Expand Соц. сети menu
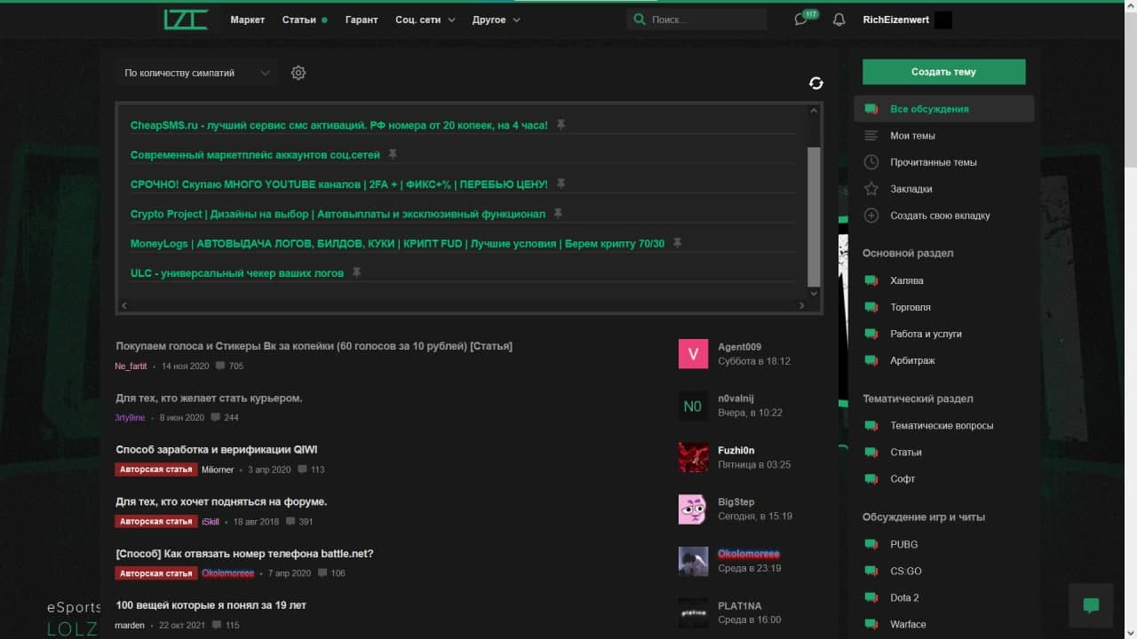Image resolution: width=1137 pixels, height=639 pixels. click(425, 20)
